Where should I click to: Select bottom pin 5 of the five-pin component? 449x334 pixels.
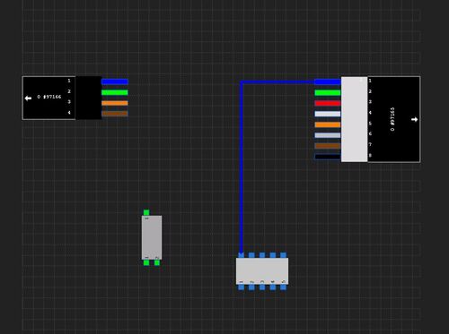(x=283, y=287)
